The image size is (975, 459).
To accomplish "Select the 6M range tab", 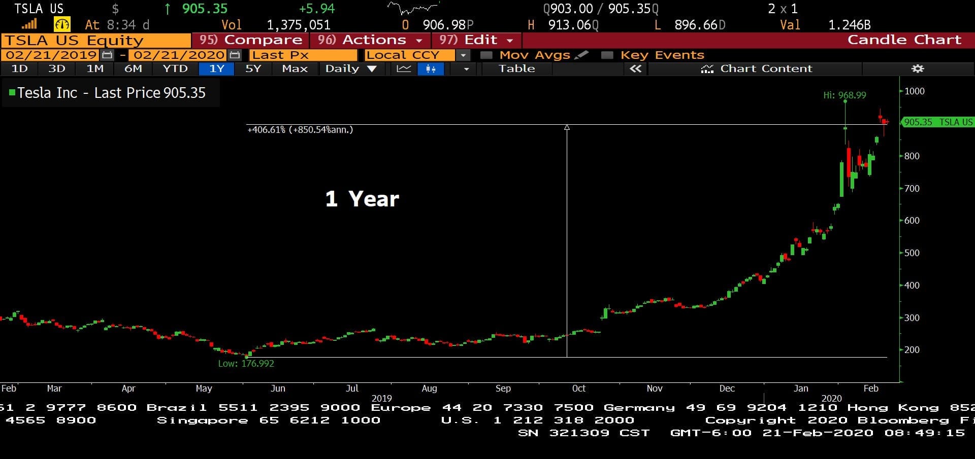I will point(133,68).
